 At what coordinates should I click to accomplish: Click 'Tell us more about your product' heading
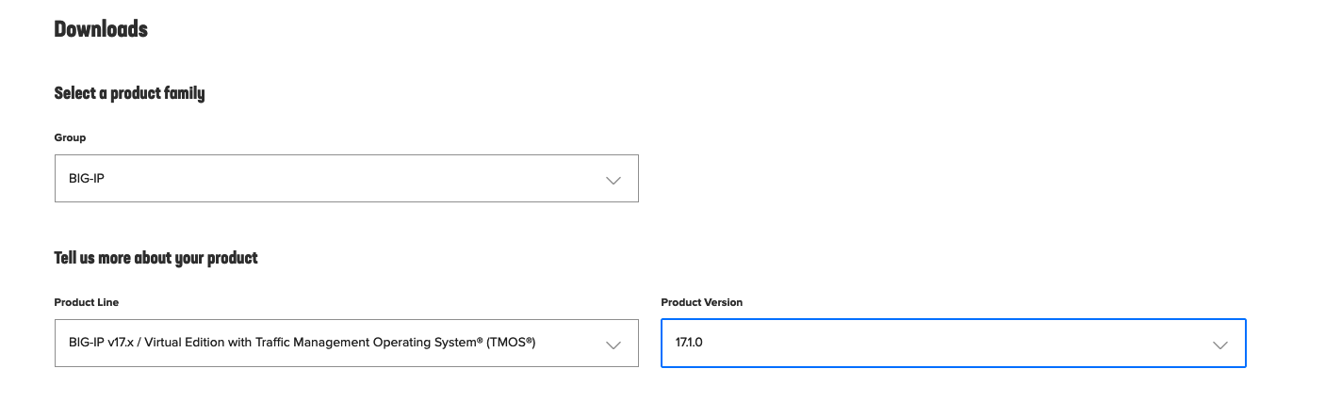pos(155,258)
